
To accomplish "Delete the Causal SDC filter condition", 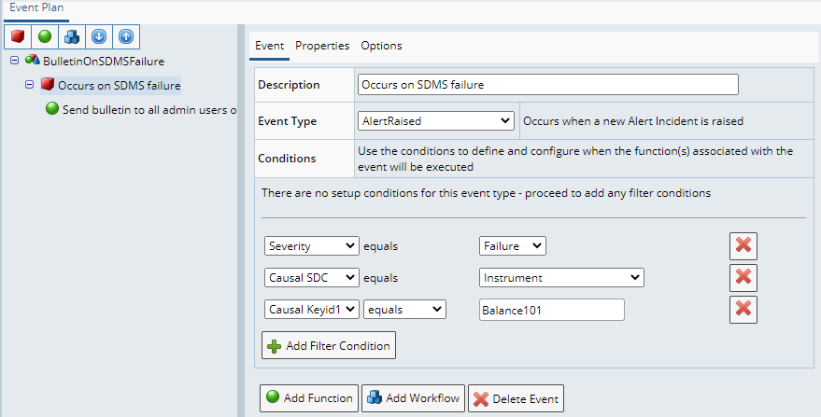I will click(743, 278).
